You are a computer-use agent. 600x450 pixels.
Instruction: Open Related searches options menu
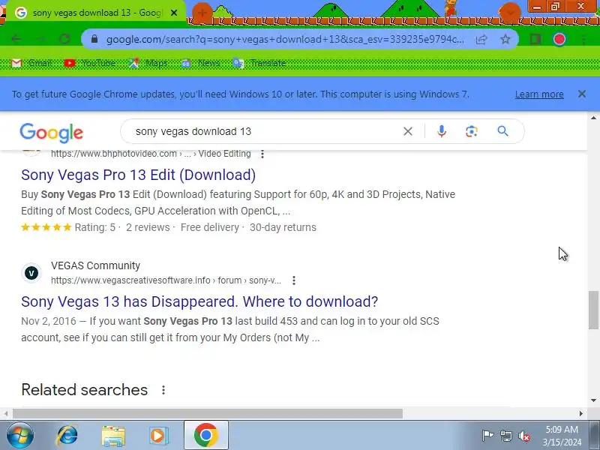coord(163,390)
